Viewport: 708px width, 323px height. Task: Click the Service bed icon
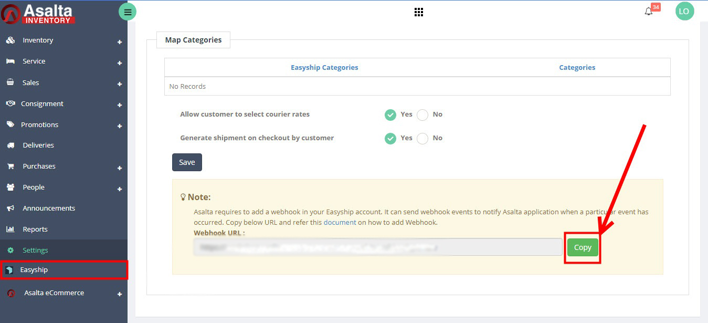10,61
